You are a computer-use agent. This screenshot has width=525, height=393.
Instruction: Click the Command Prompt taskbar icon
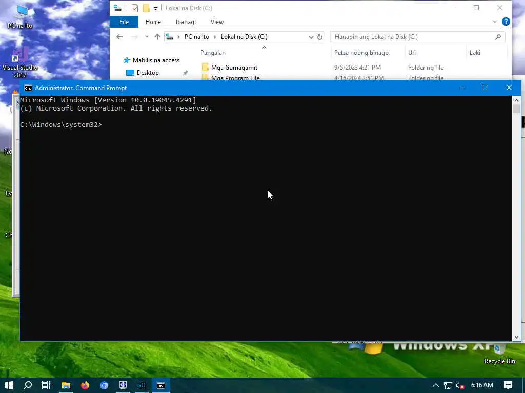[160, 385]
